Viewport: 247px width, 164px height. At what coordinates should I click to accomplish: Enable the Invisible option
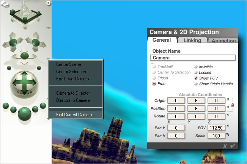[x=196, y=67]
